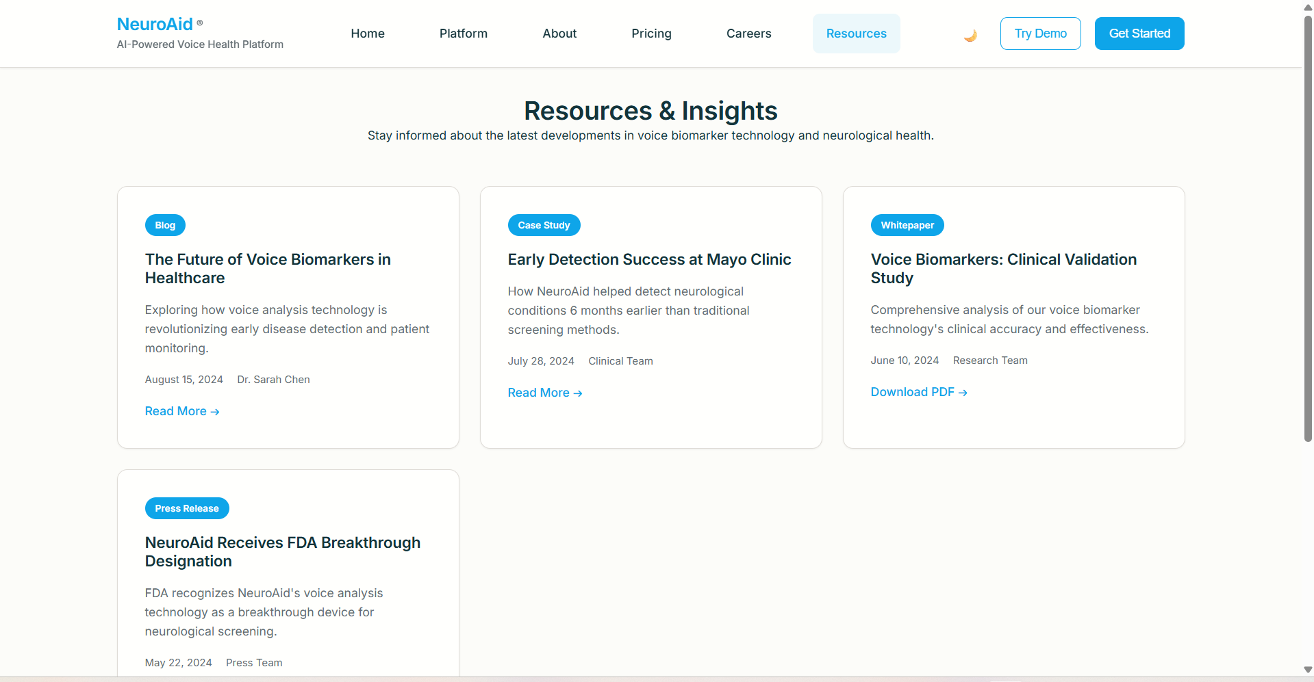Go to the Platform page
The image size is (1314, 682).
pos(464,34)
